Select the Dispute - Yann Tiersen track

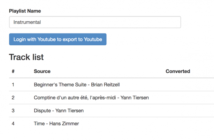59,111
